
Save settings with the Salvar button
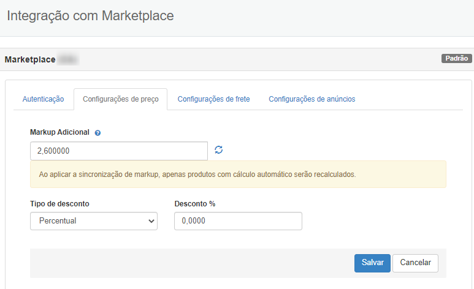372,263
